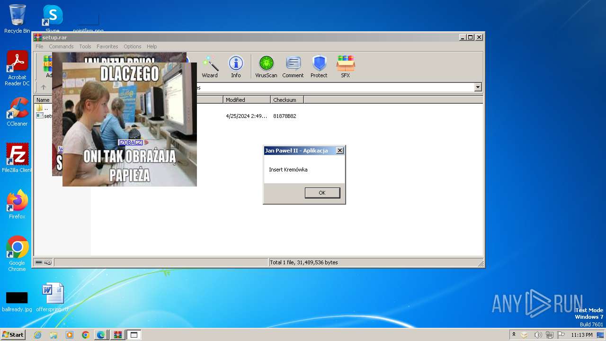Select the parent folder '..' row
The height and width of the screenshot is (341, 606).
(x=44, y=108)
